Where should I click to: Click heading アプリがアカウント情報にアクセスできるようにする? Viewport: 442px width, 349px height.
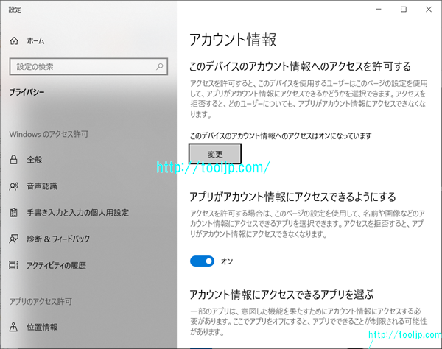pyautogui.click(x=292, y=197)
